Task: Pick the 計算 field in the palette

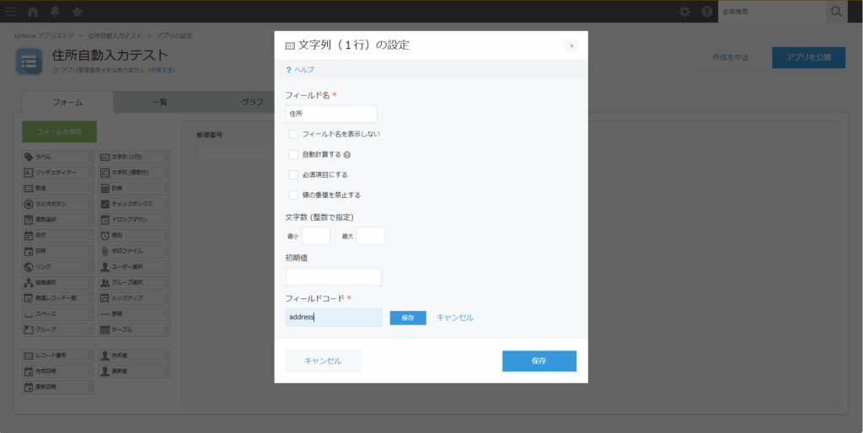Action: click(134, 188)
